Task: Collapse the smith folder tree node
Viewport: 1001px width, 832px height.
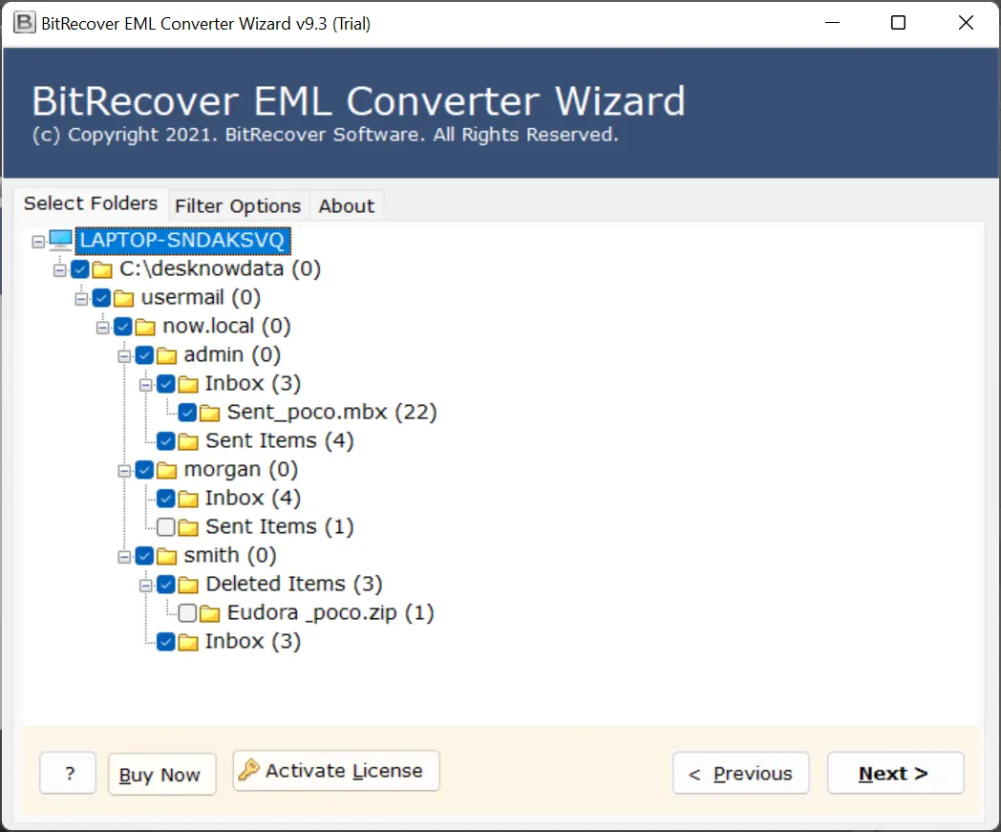Action: click(125, 555)
